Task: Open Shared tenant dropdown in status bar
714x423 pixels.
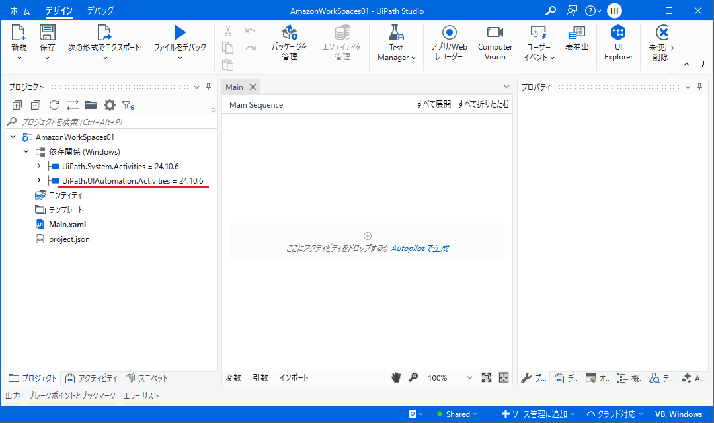Action: 457,414
